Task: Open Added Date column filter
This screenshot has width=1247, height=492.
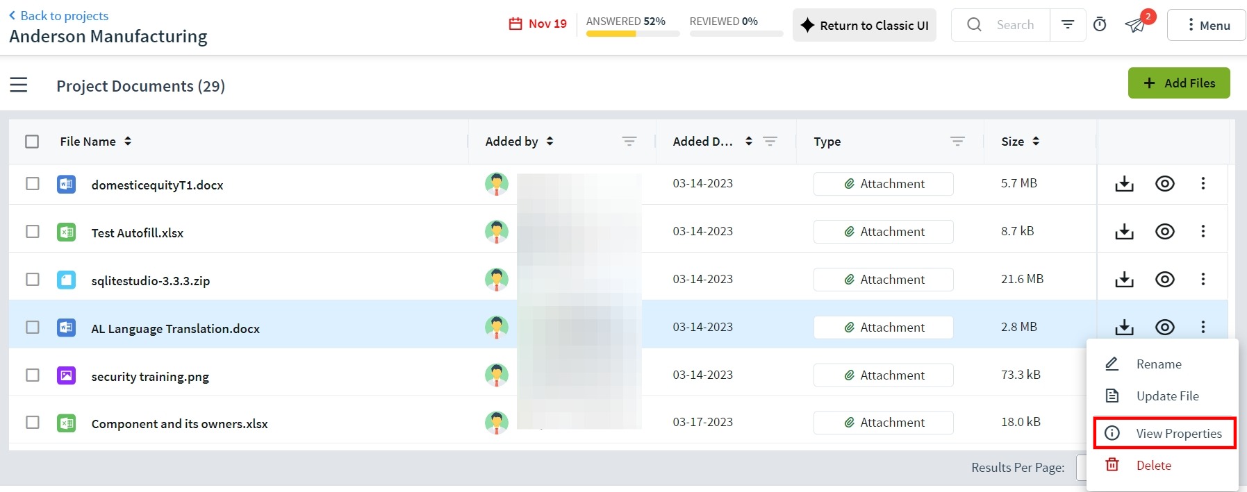Action: click(x=770, y=141)
